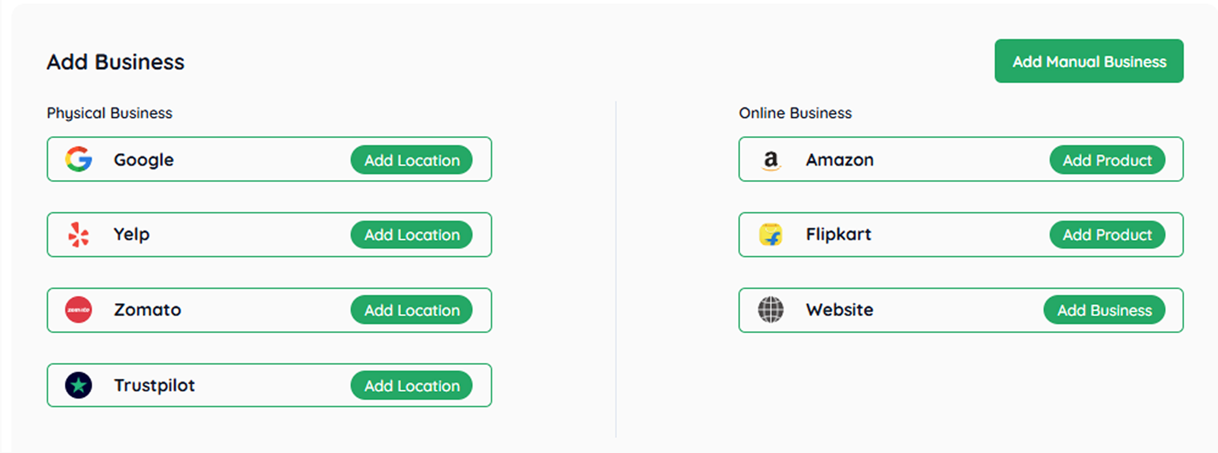Click the Yelp burst logo icon

point(79,235)
